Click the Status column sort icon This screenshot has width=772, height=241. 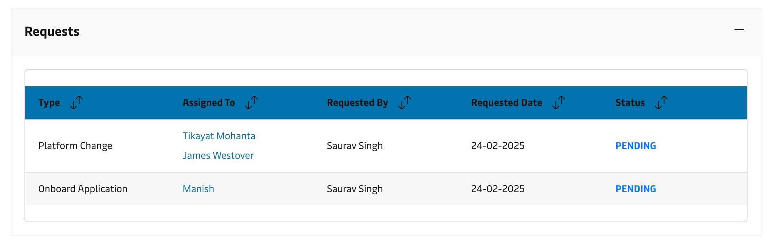click(662, 103)
